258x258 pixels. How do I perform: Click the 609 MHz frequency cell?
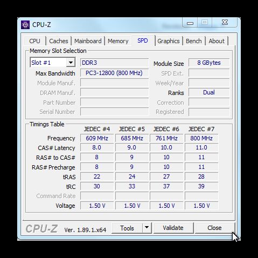coord(97,138)
